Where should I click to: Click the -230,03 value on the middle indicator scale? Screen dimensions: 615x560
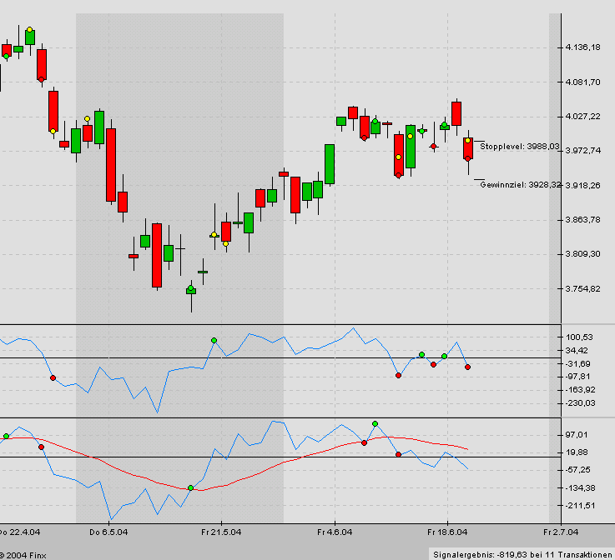(x=583, y=403)
